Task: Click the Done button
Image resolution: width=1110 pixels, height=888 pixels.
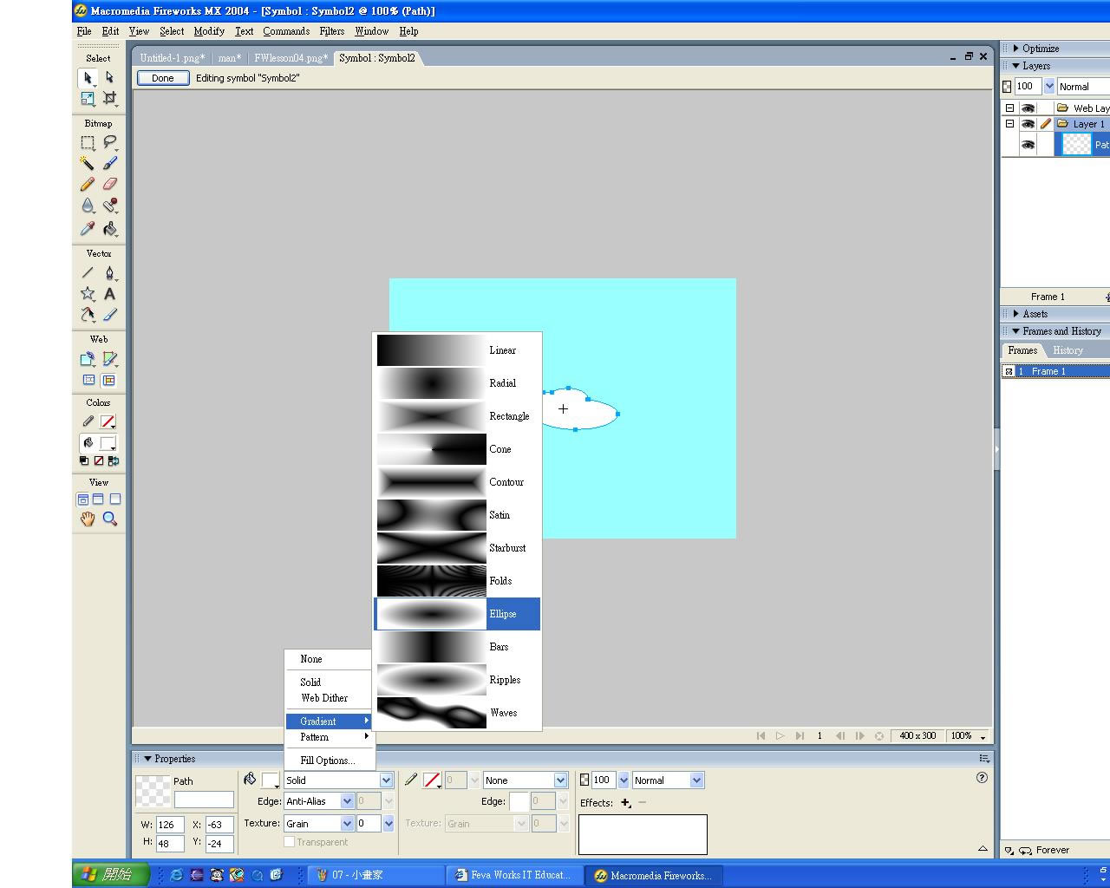Action: (x=163, y=78)
